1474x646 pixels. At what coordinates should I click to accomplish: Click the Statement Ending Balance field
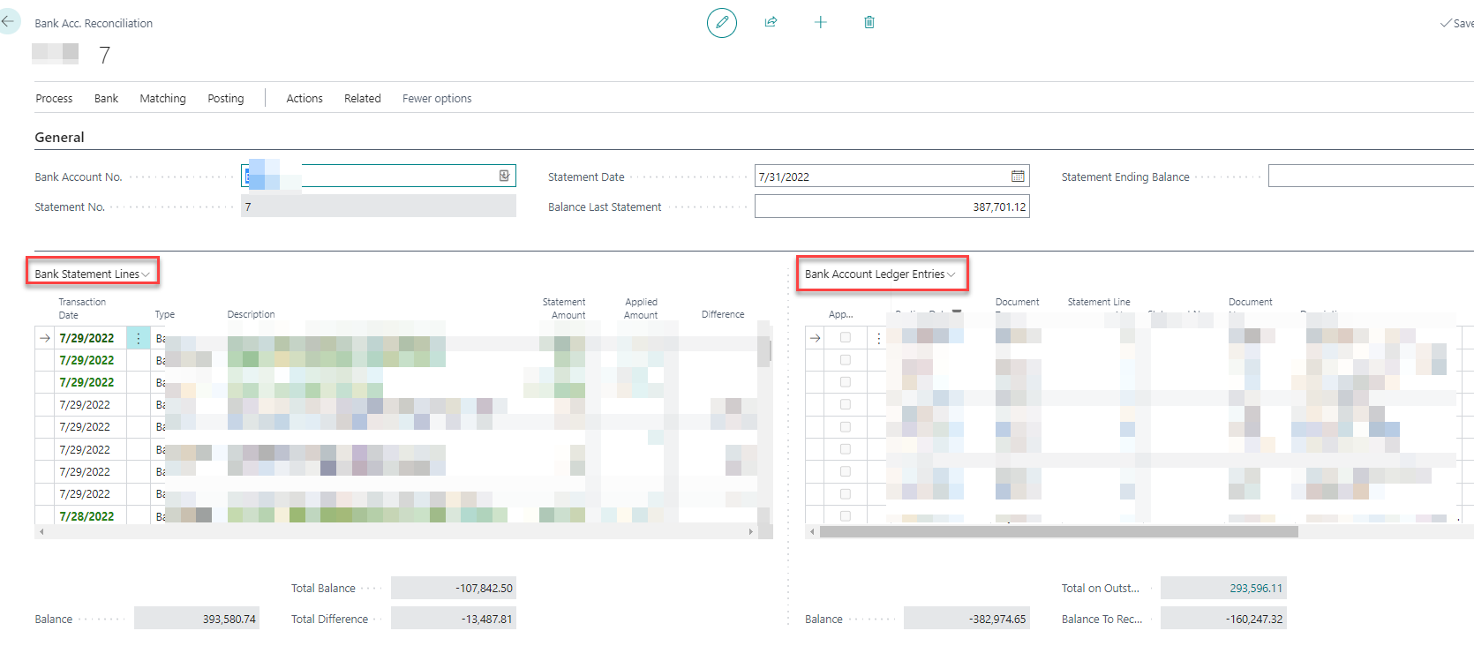click(x=1371, y=176)
